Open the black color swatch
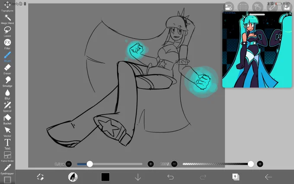This screenshot has width=294, height=184. pyautogui.click(x=105, y=177)
